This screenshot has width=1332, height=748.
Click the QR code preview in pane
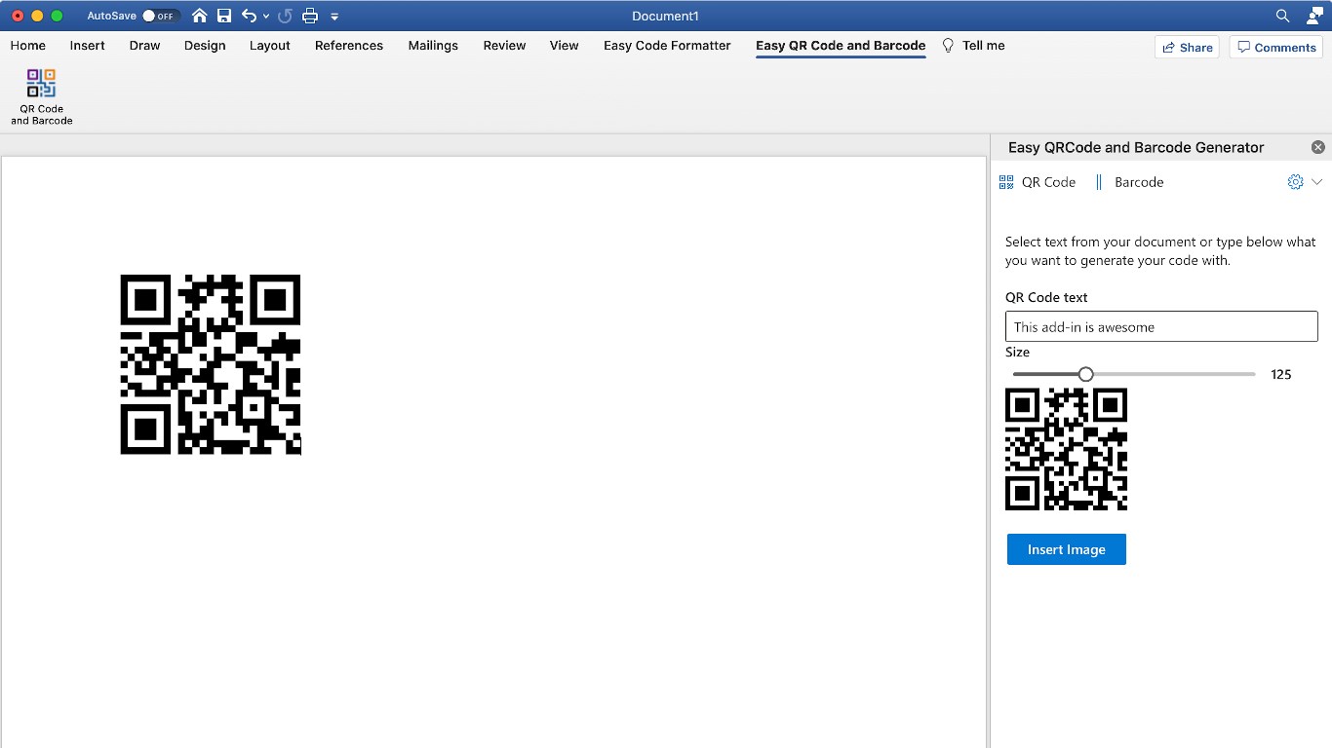[1066, 449]
